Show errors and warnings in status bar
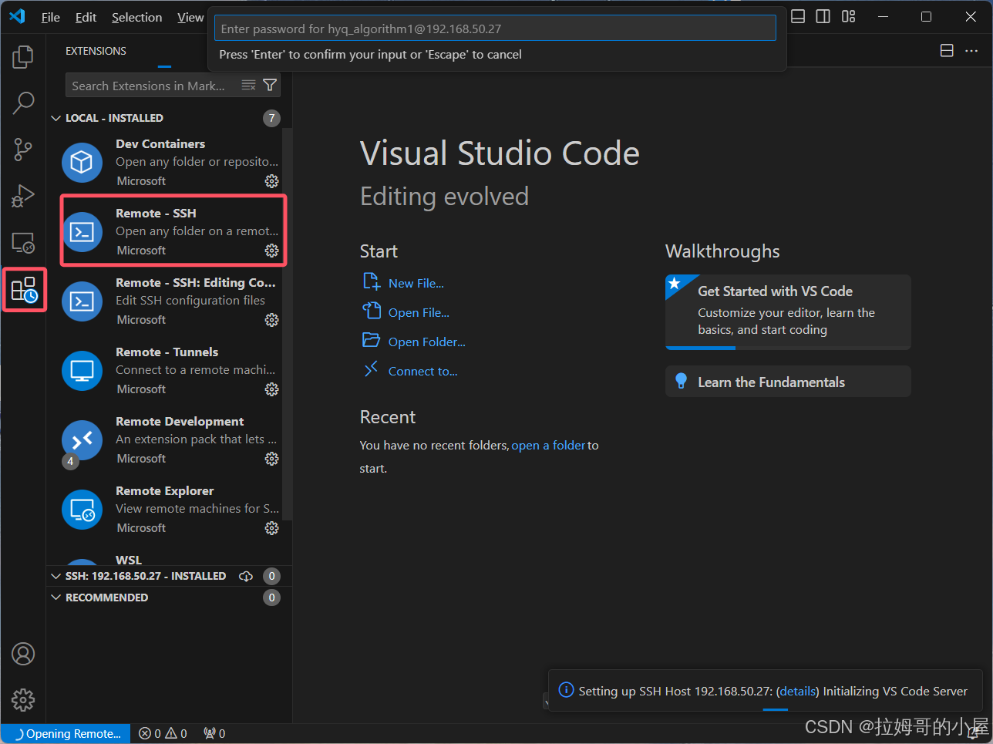 163,733
